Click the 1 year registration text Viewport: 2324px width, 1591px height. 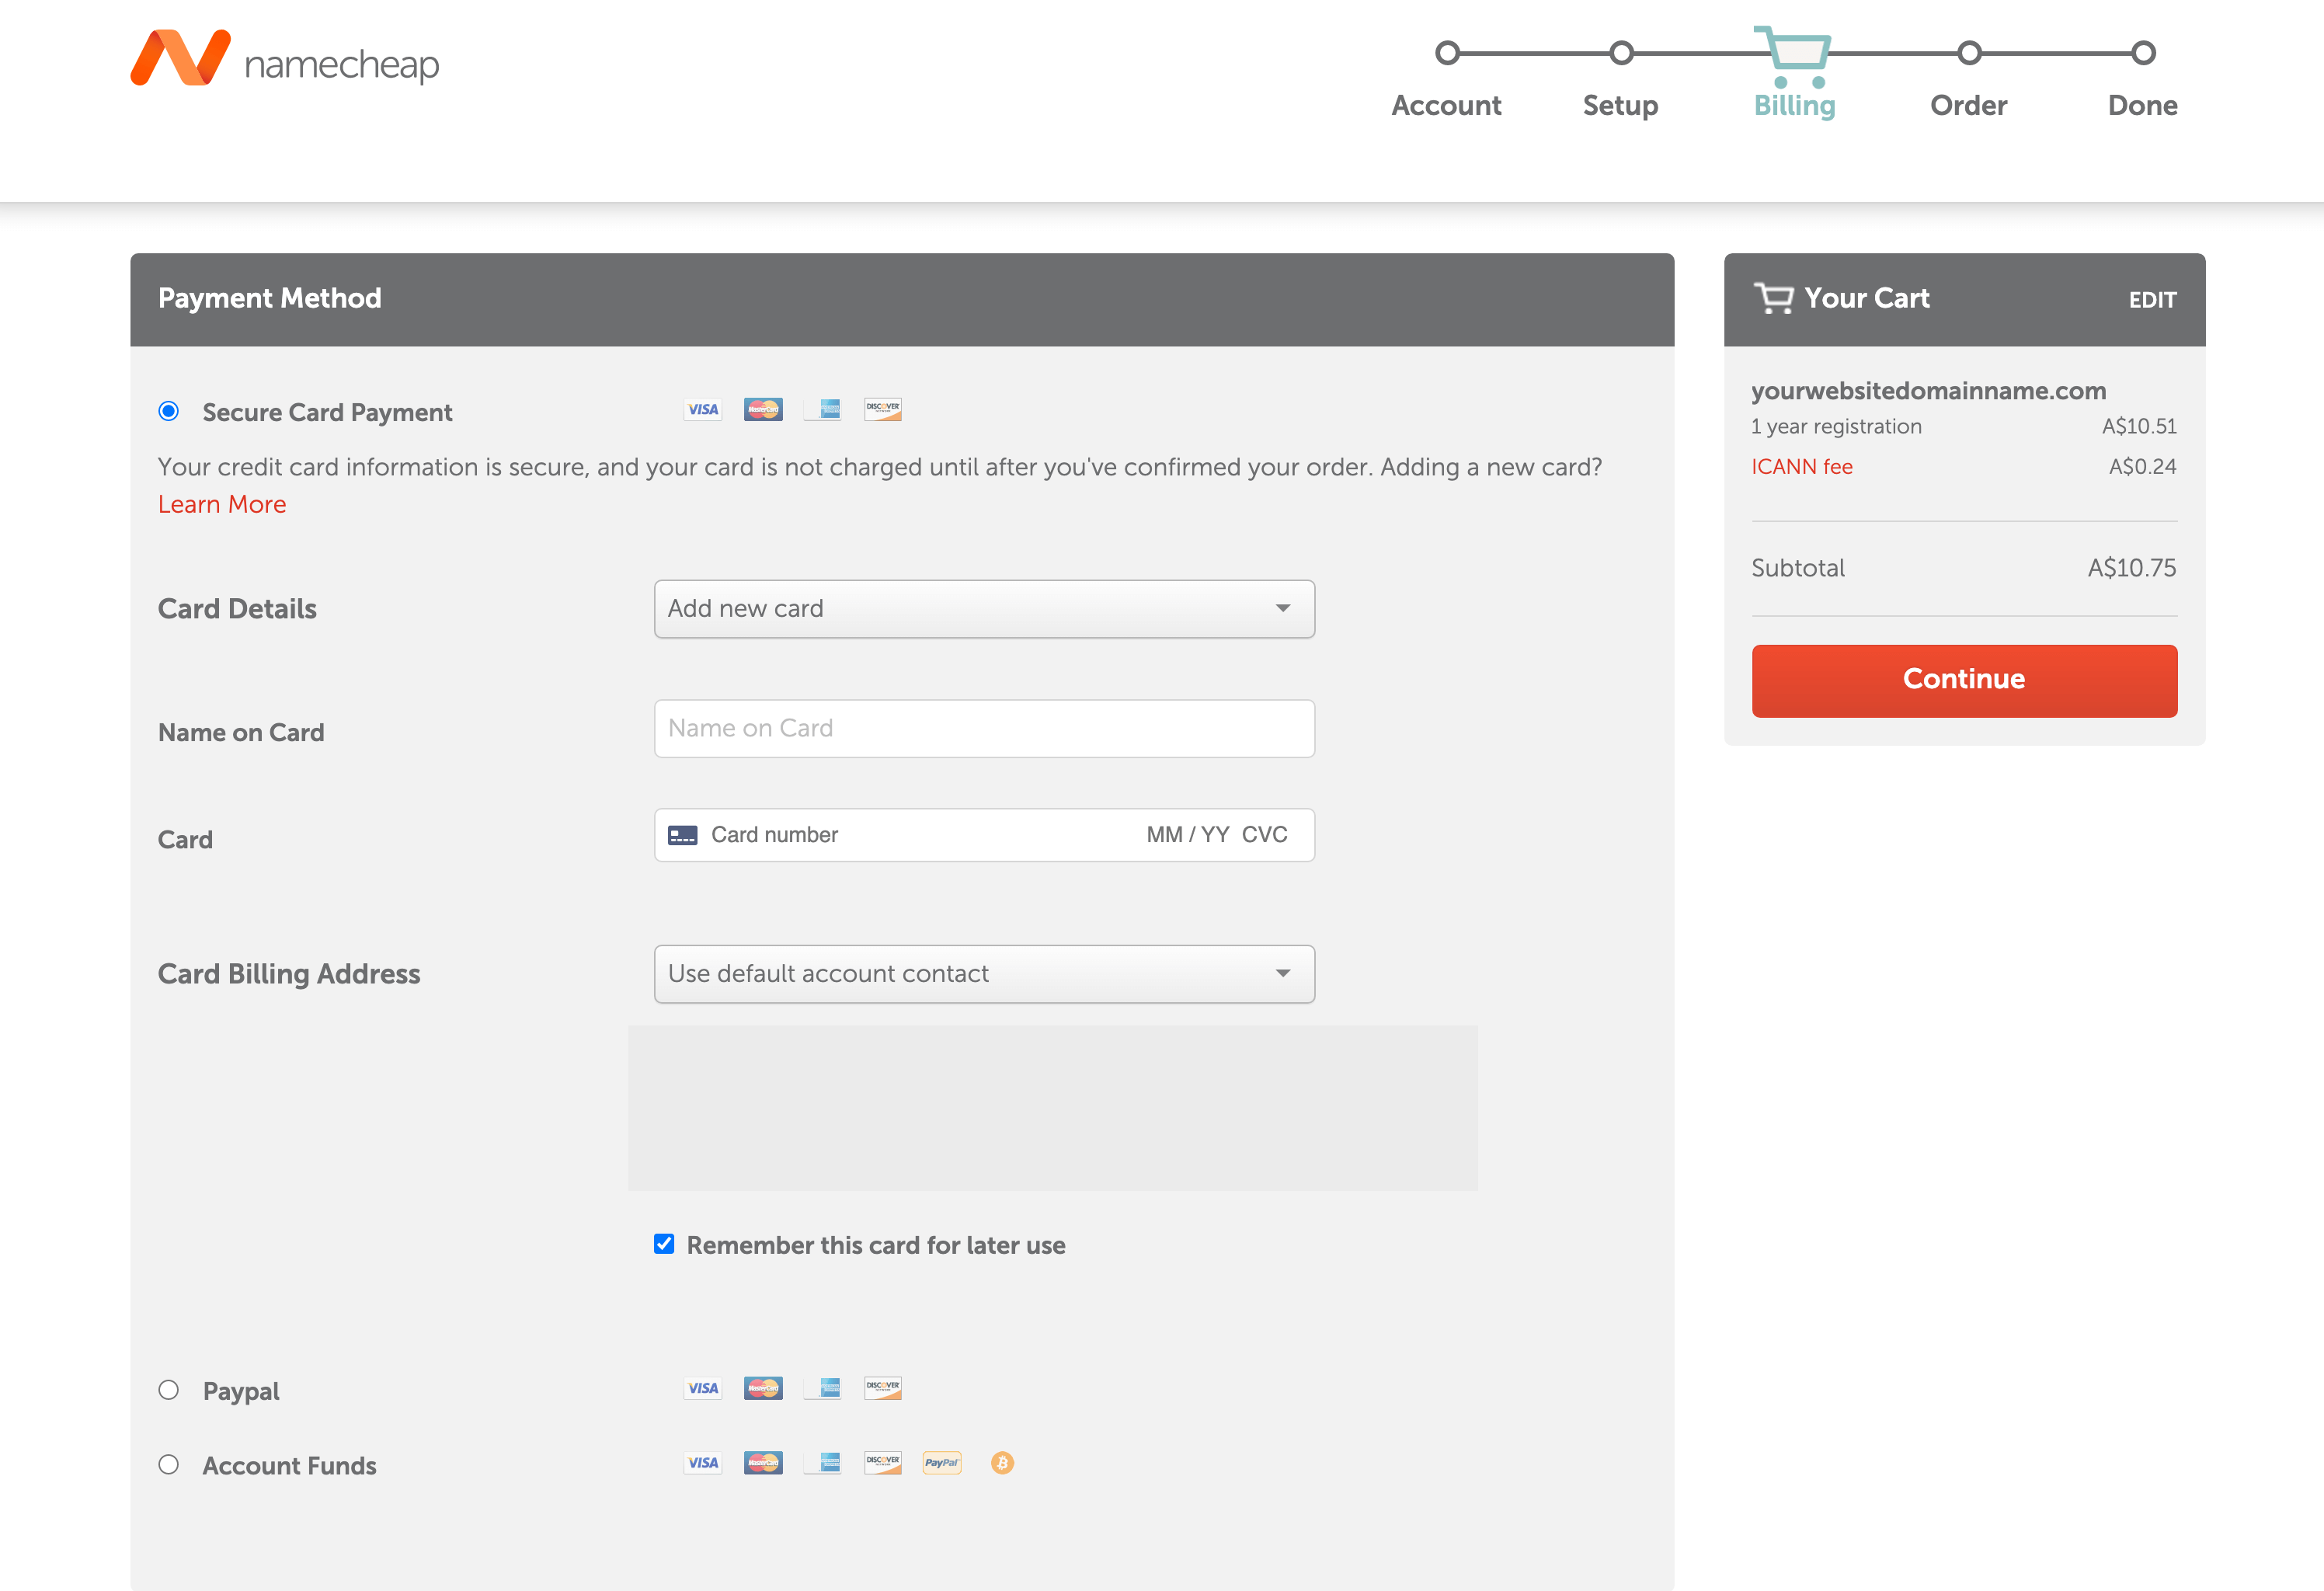1836,427
